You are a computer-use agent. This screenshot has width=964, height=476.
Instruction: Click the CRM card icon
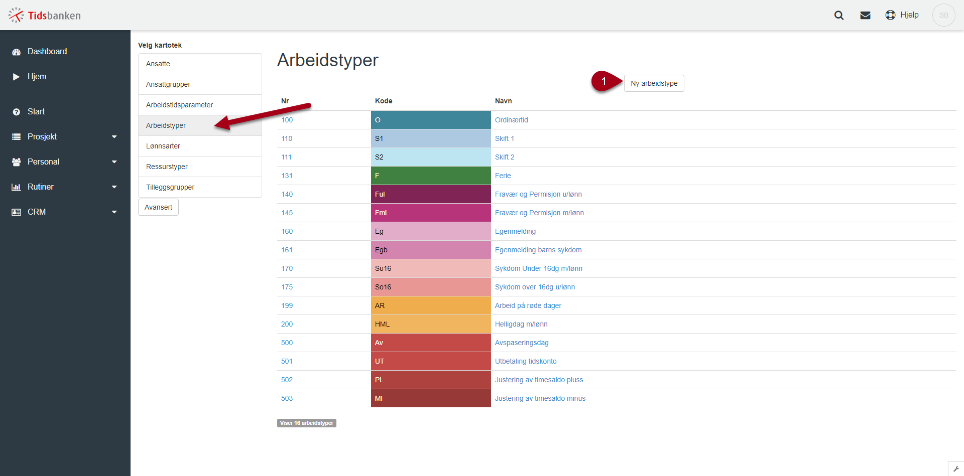click(17, 212)
